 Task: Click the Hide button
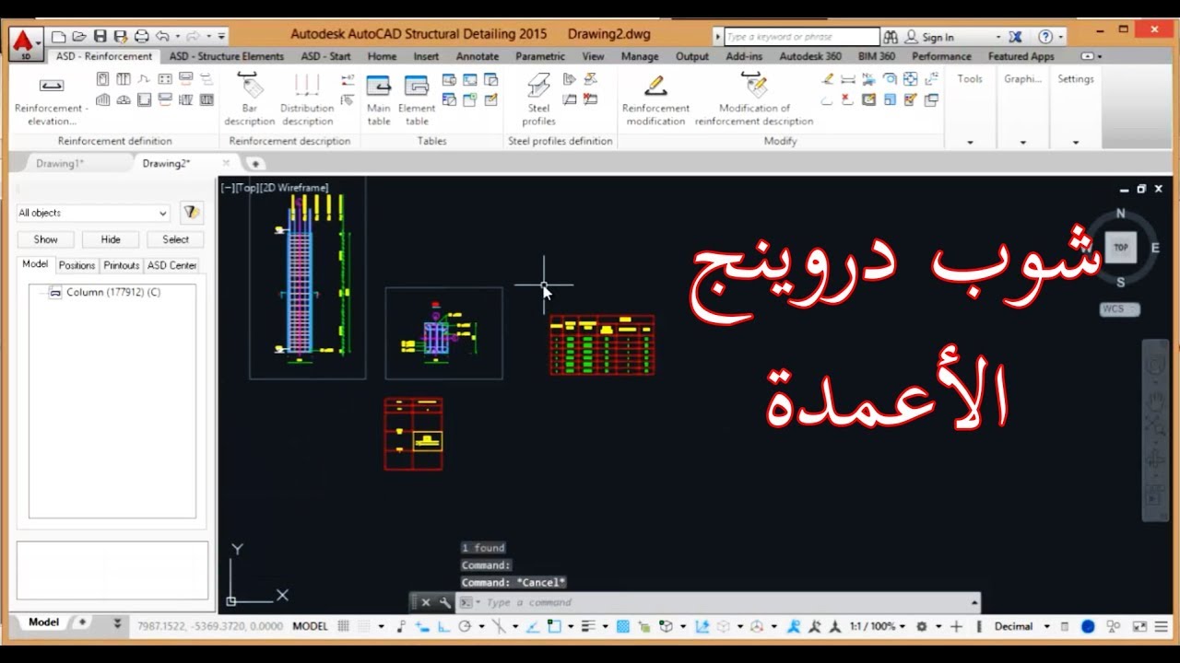(111, 239)
